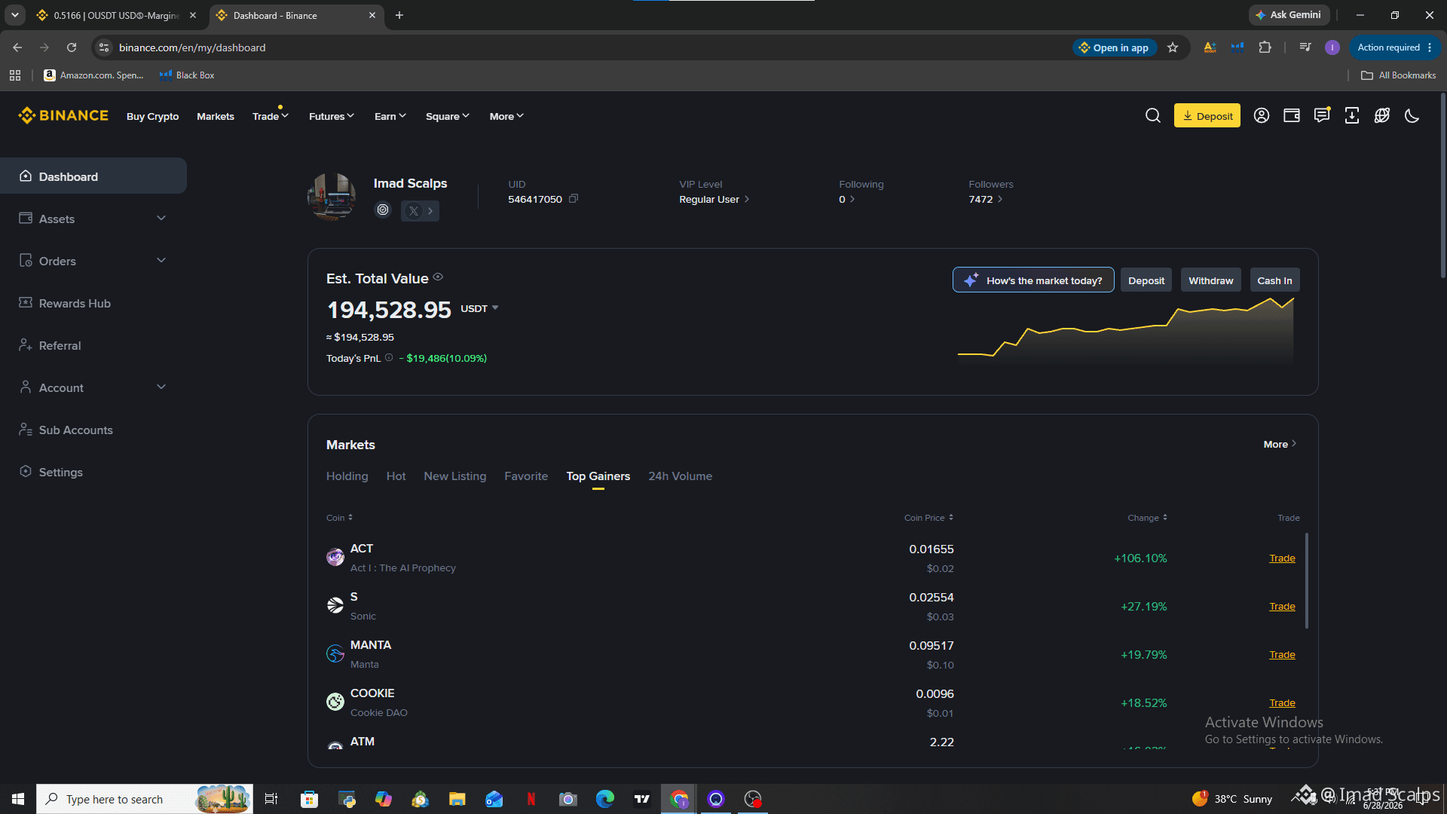Click the Cash In button

point(1274,280)
